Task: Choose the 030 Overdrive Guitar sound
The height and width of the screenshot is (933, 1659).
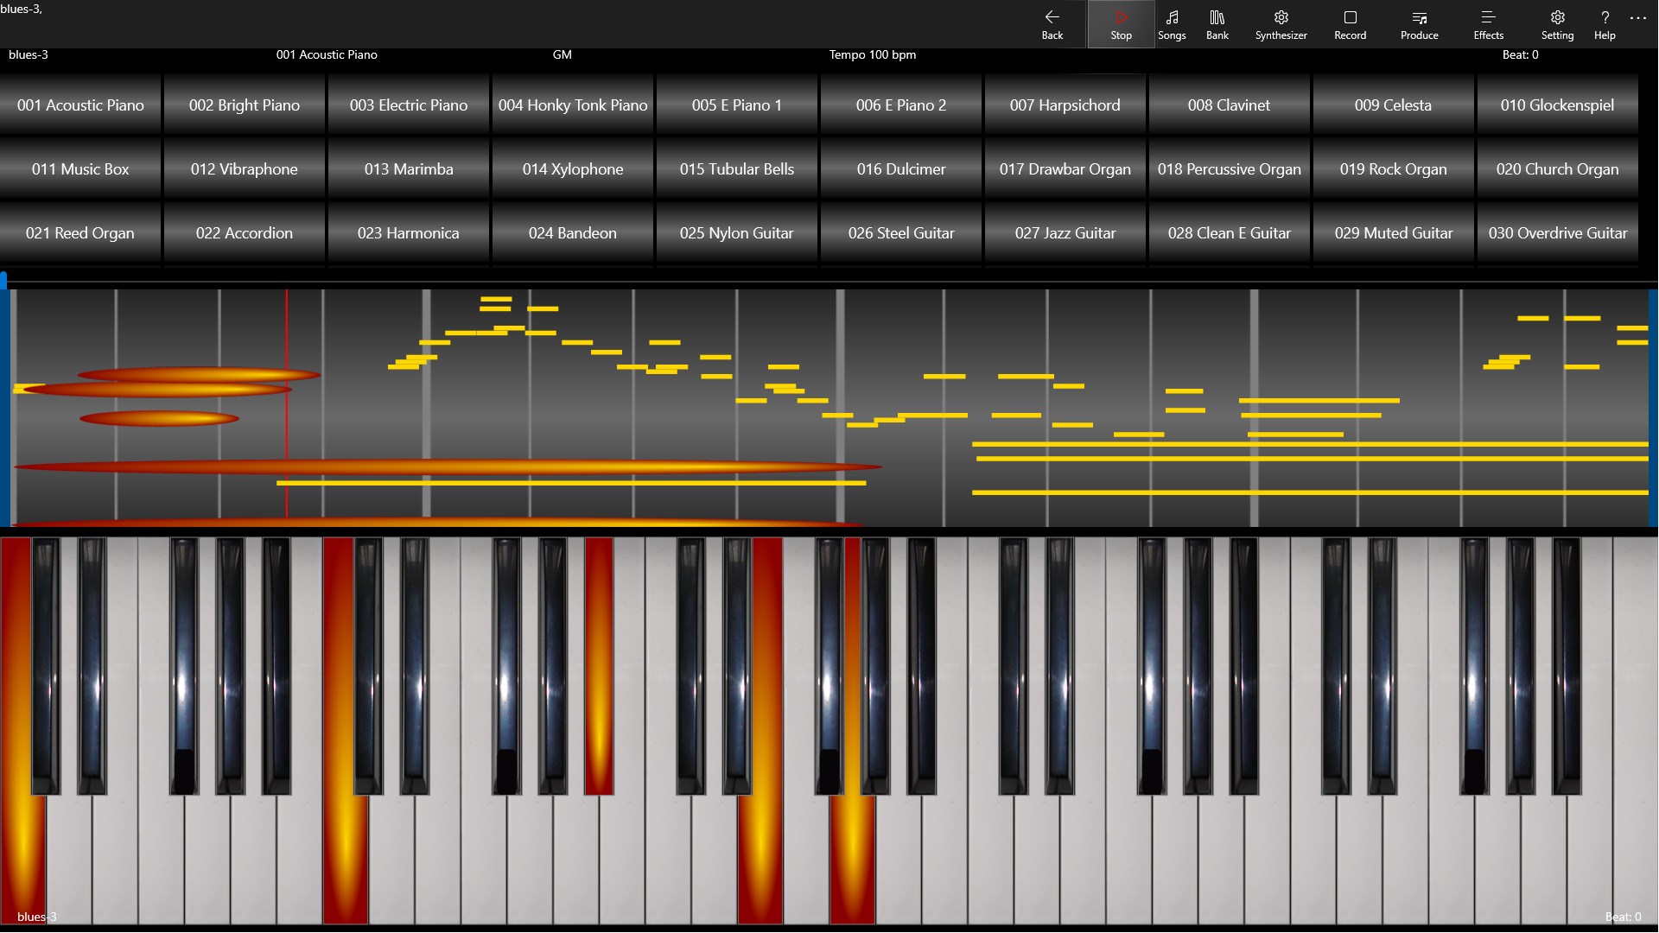Action: tap(1558, 232)
